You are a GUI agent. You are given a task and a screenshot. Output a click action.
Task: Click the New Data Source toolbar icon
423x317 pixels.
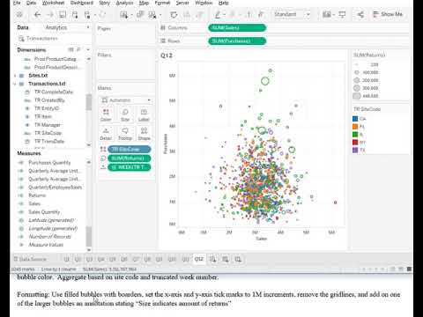click(x=75, y=14)
